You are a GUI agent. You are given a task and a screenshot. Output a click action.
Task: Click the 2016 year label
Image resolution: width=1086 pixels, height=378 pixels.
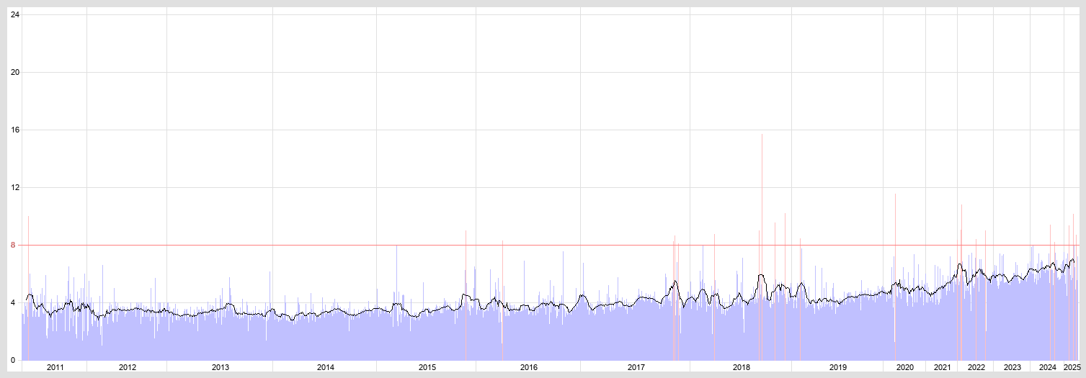click(x=529, y=367)
